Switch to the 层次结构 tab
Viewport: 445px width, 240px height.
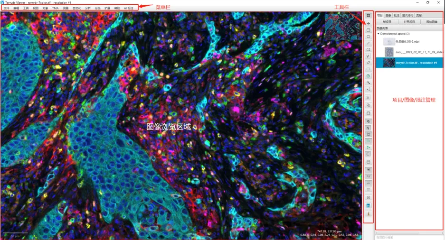click(x=407, y=15)
